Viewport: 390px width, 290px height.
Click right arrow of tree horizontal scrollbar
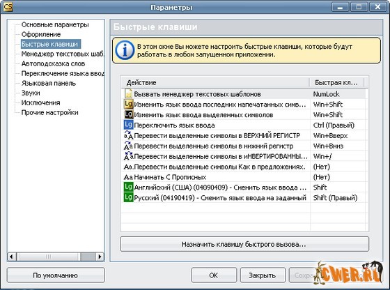pyautogui.click(x=100, y=257)
